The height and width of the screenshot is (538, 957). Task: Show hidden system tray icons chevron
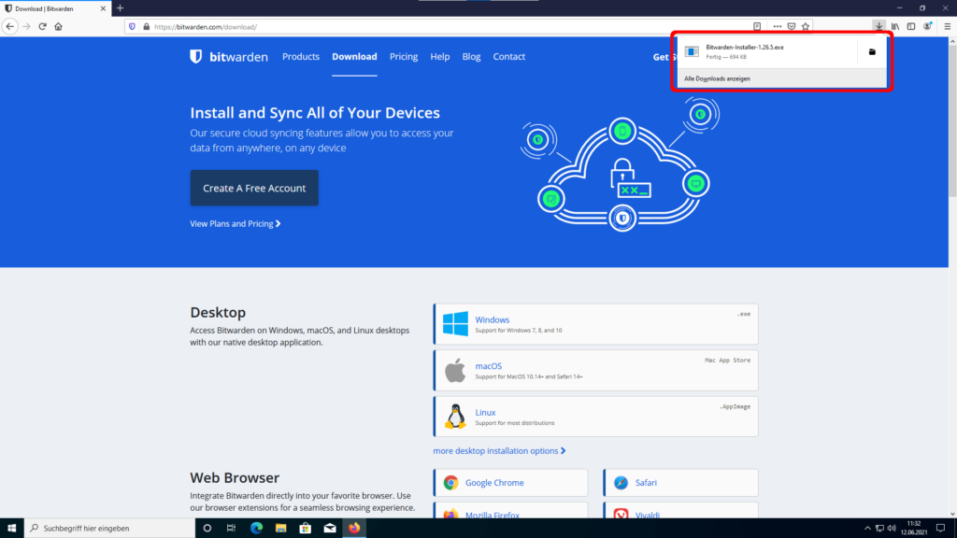pos(867,529)
